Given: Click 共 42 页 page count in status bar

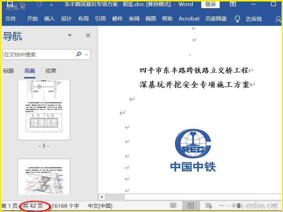Looking at the screenshot, I should [33, 206].
